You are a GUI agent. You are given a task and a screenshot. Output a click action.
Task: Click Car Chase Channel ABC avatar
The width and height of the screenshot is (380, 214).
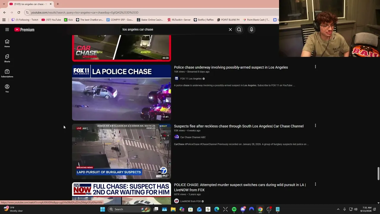click(x=176, y=137)
